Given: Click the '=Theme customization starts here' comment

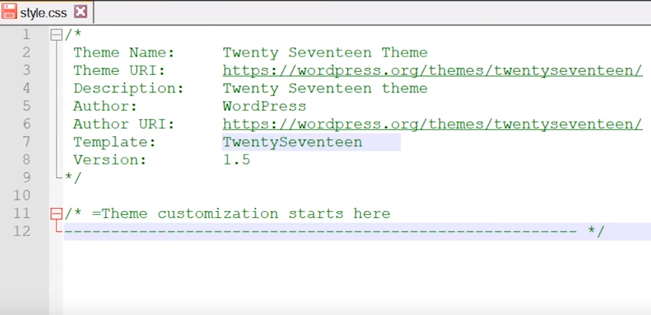Looking at the screenshot, I should click(x=241, y=214).
